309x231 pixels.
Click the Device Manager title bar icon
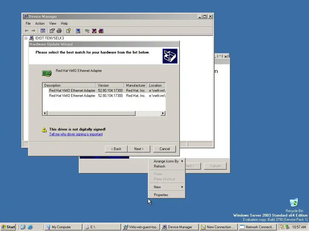(25, 17)
